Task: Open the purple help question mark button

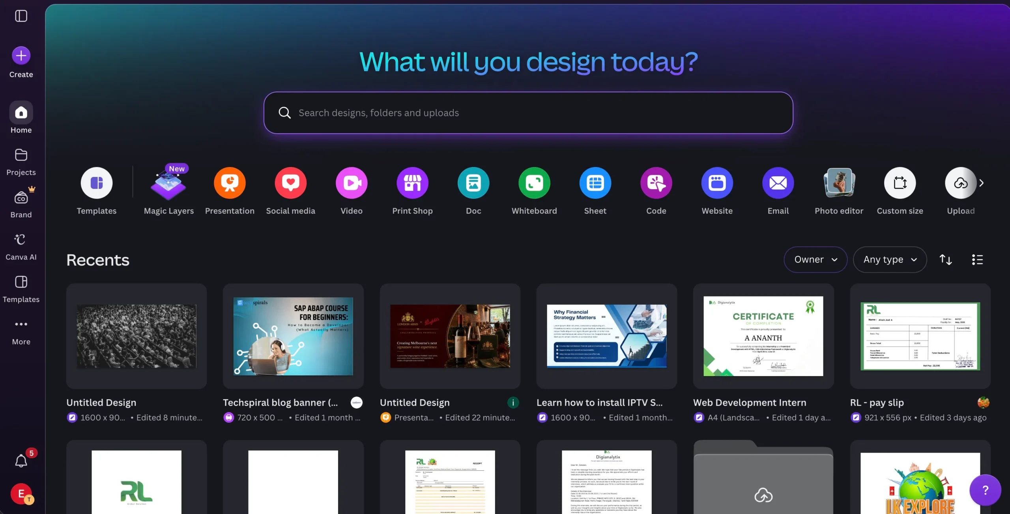Action: (x=985, y=490)
